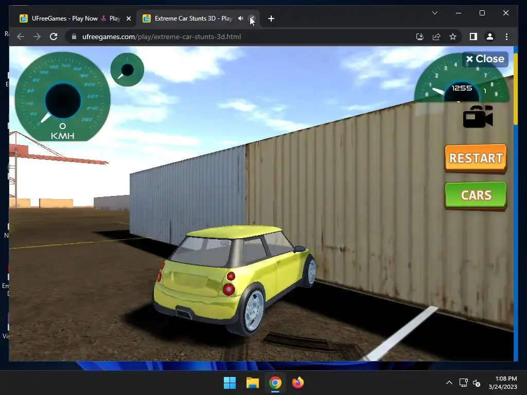Image resolution: width=527 pixels, height=395 pixels.
Task: Open the Windows Start menu
Action: pyautogui.click(x=230, y=383)
